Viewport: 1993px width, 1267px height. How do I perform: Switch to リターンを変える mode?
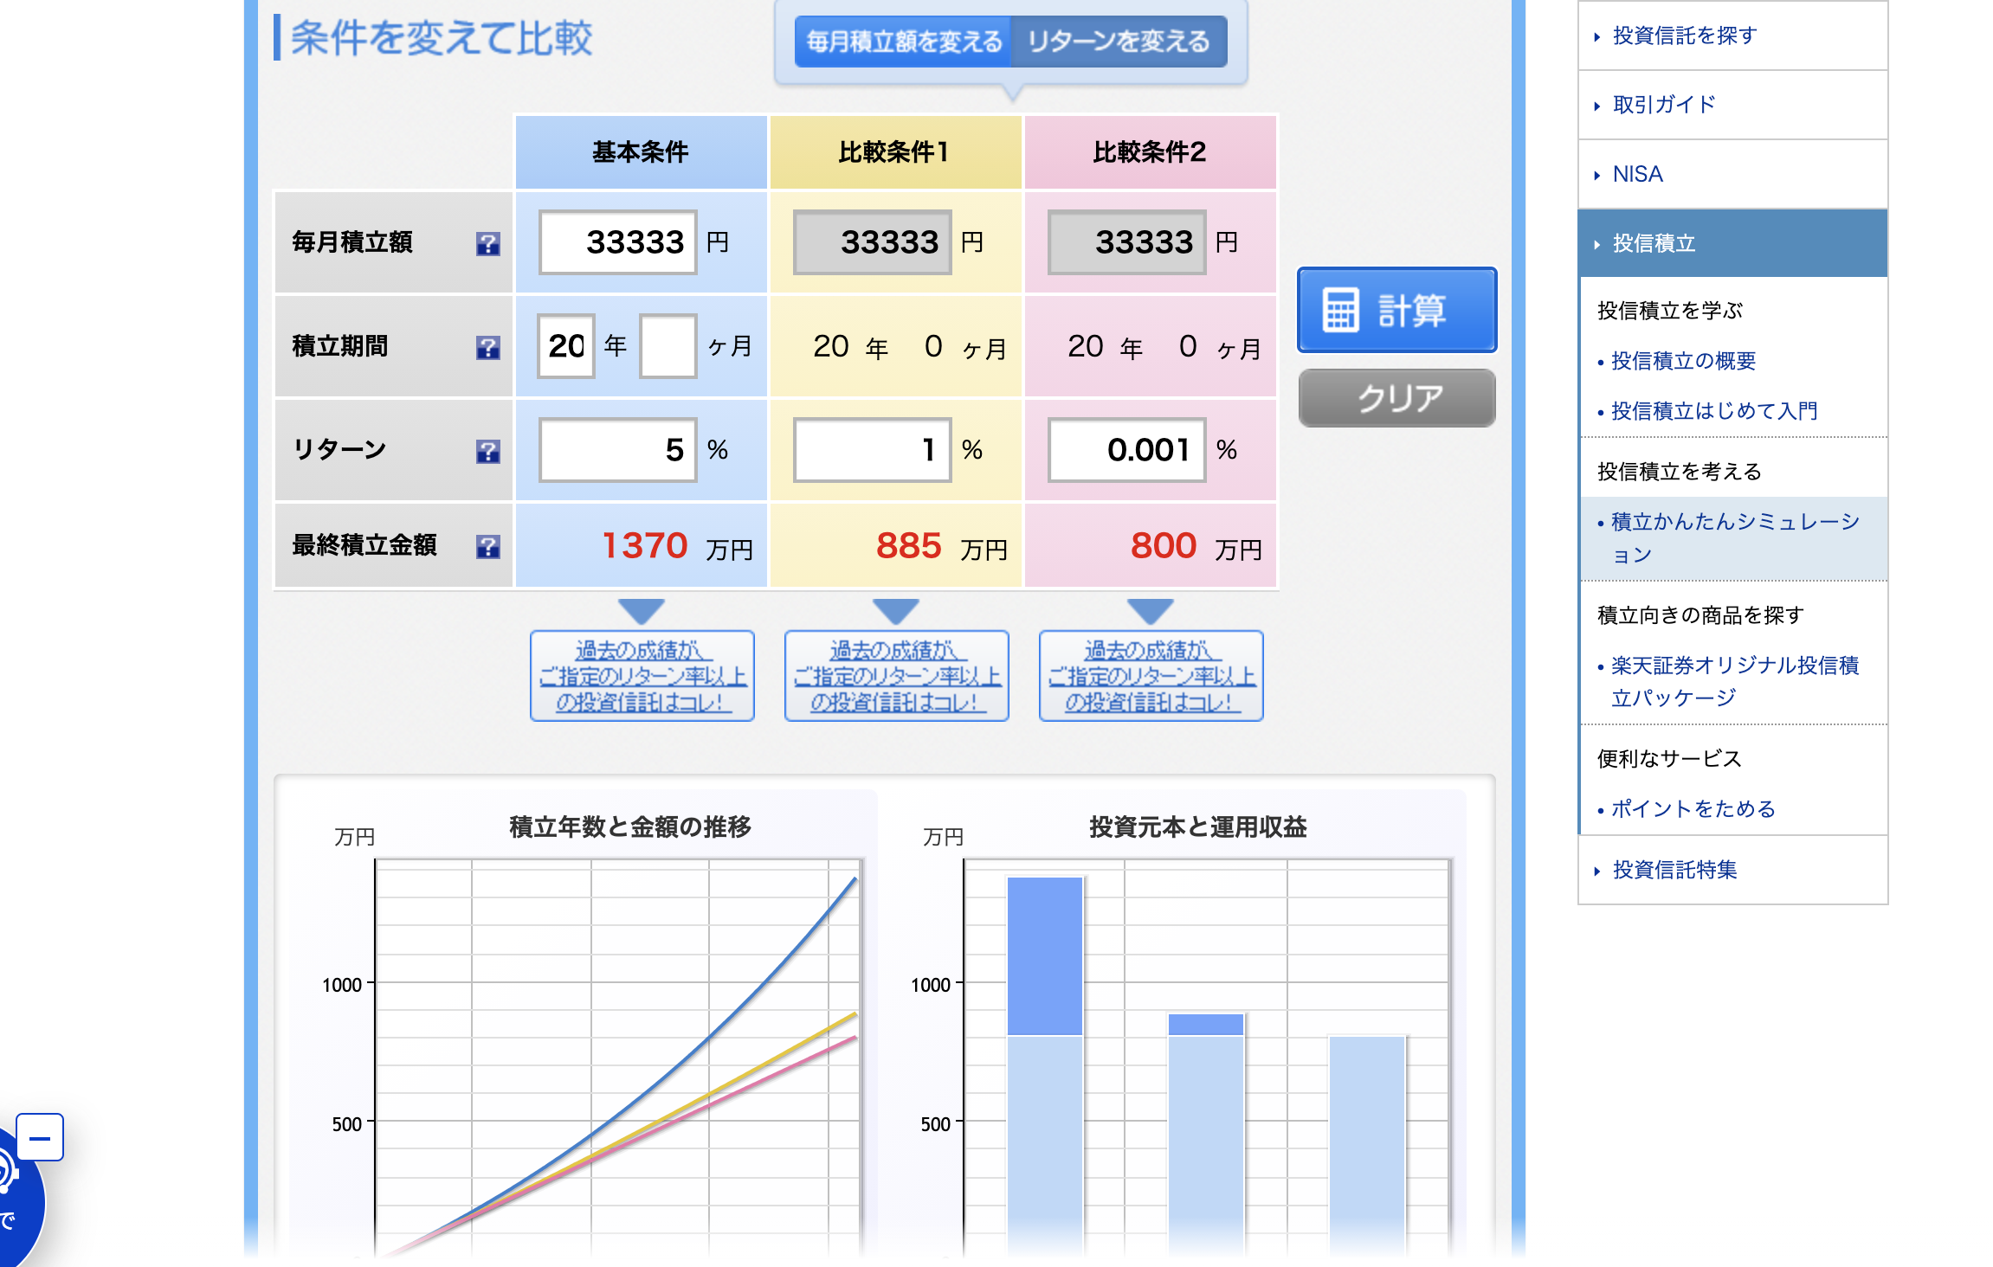point(1118,42)
